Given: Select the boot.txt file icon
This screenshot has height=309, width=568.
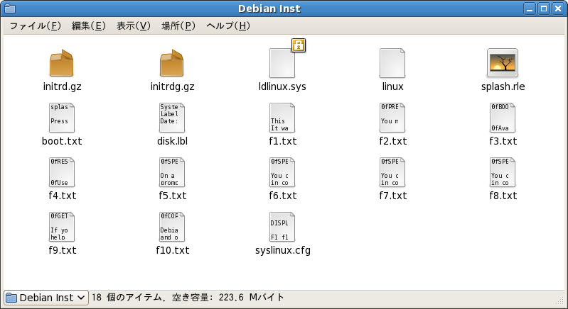Looking at the screenshot, I should point(62,118).
